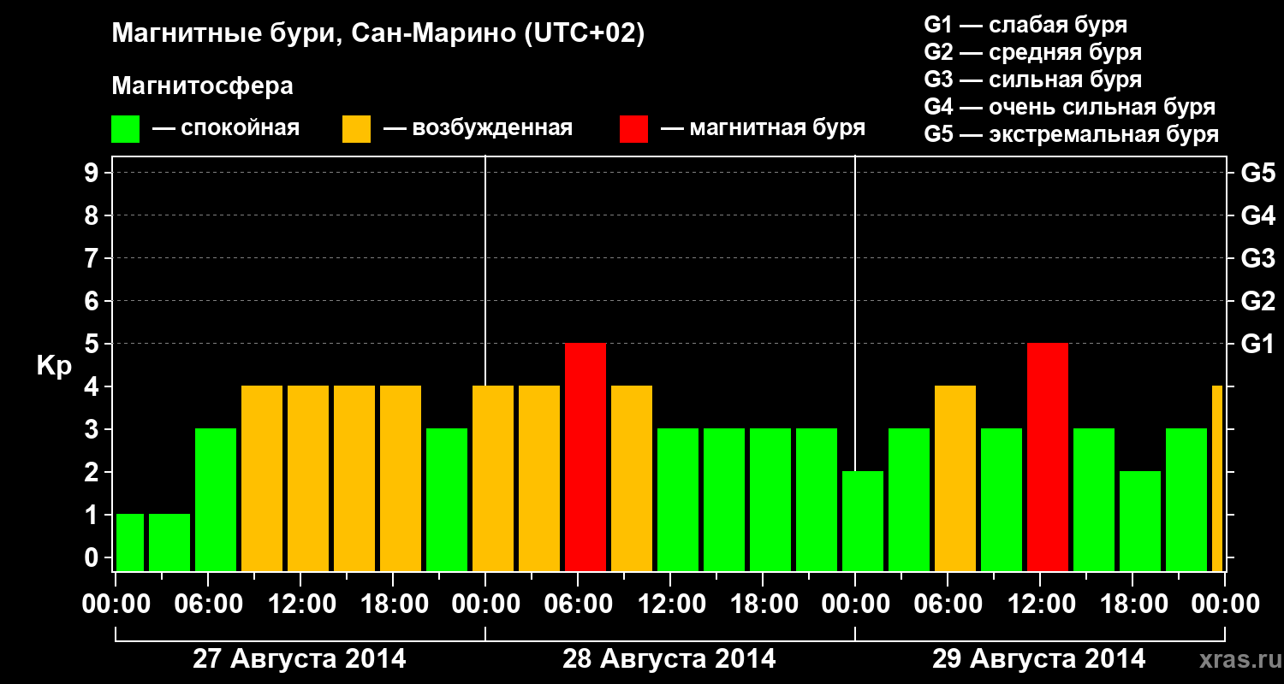Click the final 00:00 label ending 29 August
The width and height of the screenshot is (1284, 684).
pos(1225,604)
